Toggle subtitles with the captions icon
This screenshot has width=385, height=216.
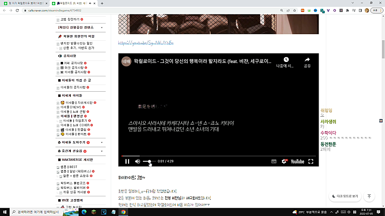click(x=274, y=161)
